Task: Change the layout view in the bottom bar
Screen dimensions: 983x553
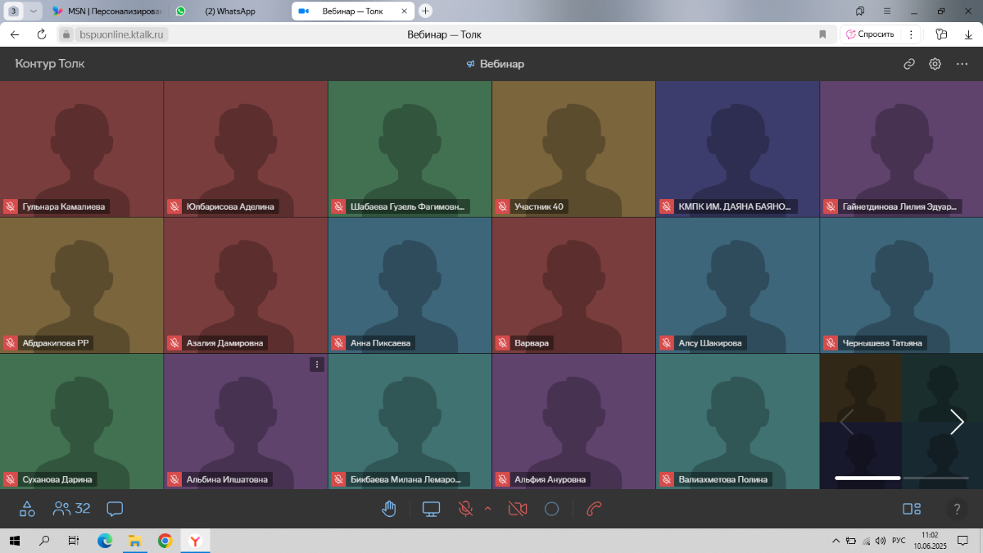Action: coord(912,509)
